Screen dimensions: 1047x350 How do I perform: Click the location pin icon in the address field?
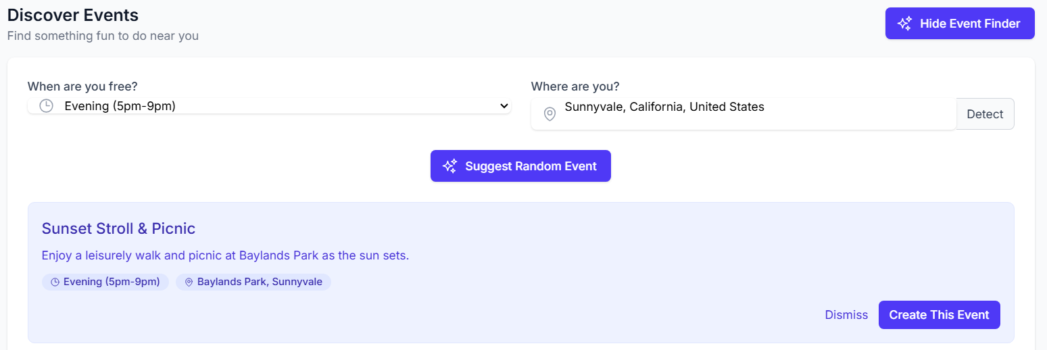coord(550,114)
